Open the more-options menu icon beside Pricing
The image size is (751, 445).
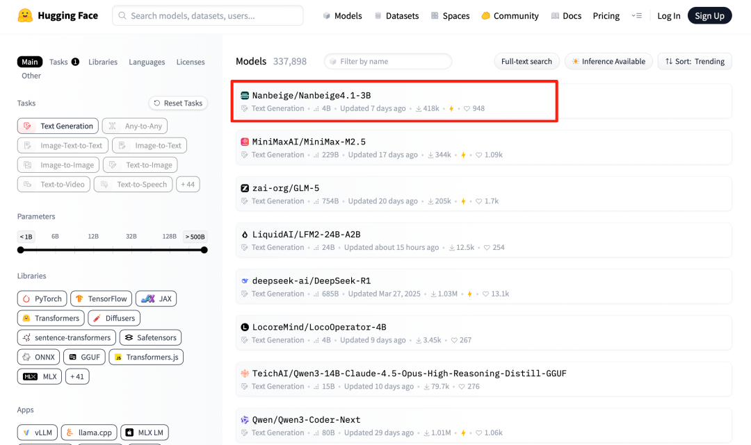click(636, 15)
